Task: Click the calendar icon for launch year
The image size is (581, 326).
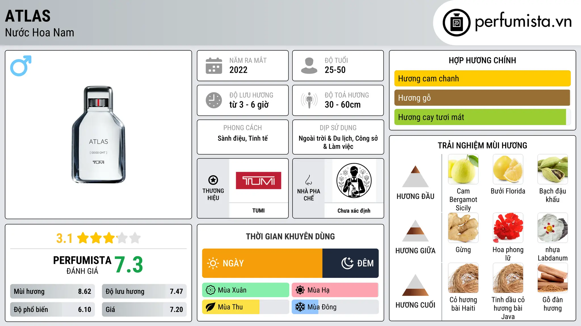Action: [x=214, y=66]
